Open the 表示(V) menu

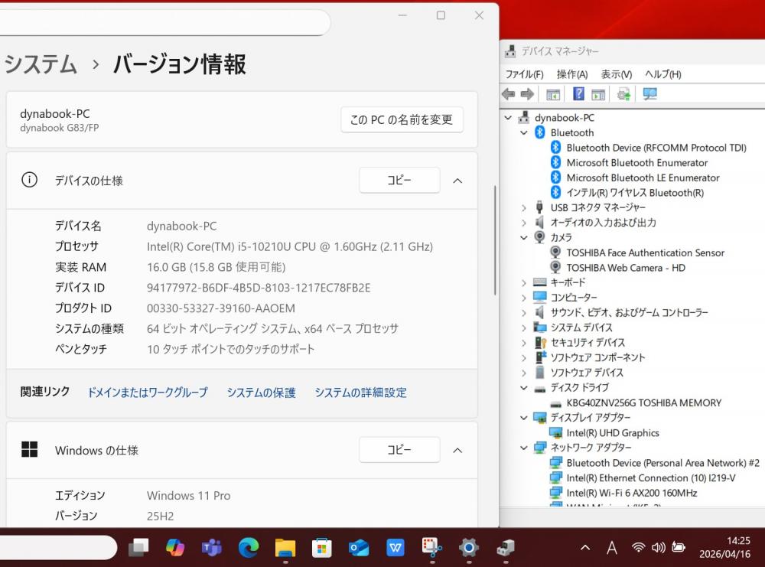[616, 74]
